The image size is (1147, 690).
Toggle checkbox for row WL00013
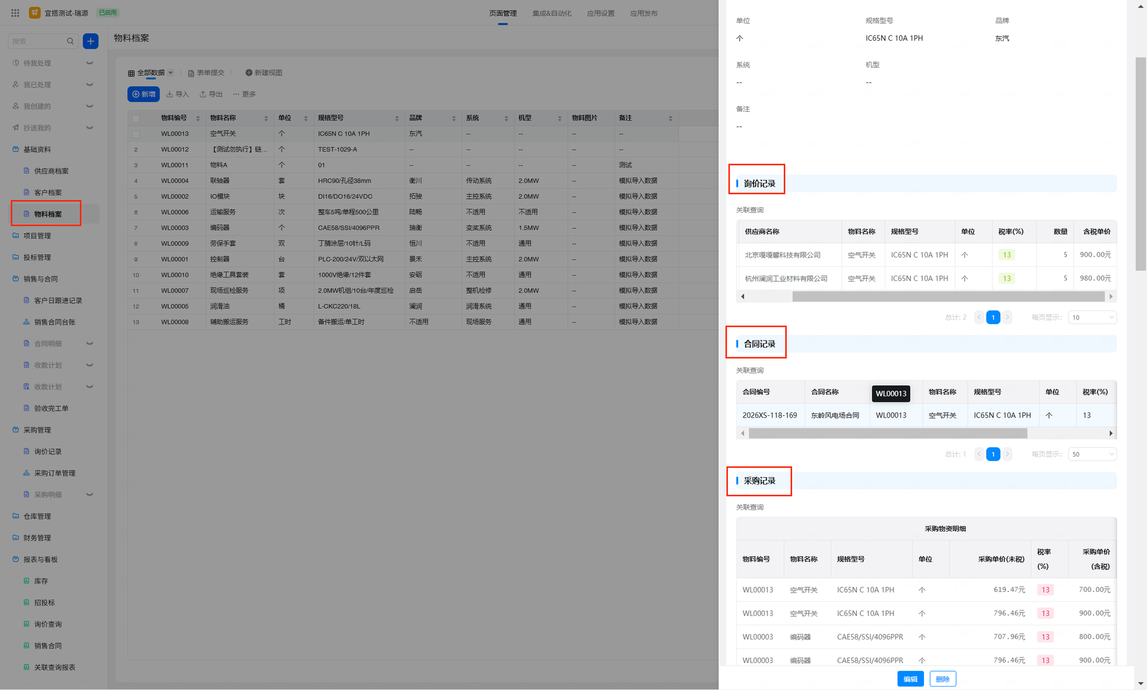tap(136, 134)
